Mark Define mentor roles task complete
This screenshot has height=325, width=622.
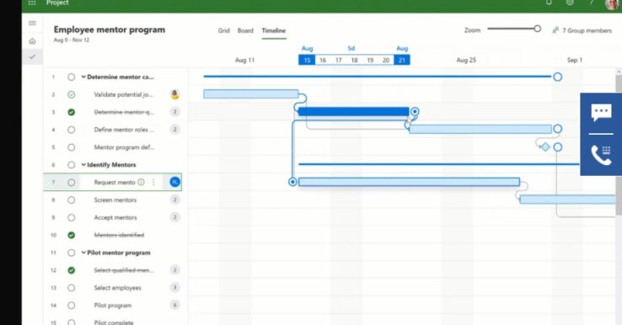coord(71,130)
